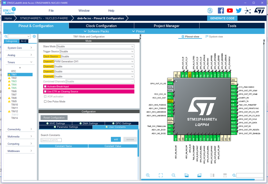Rotate chip view counter-clockwise icon
Image resolution: width=268 pixels, height=184 pixels.
[x=199, y=175]
